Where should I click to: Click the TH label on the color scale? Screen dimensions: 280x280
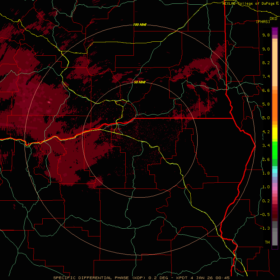(267, 242)
